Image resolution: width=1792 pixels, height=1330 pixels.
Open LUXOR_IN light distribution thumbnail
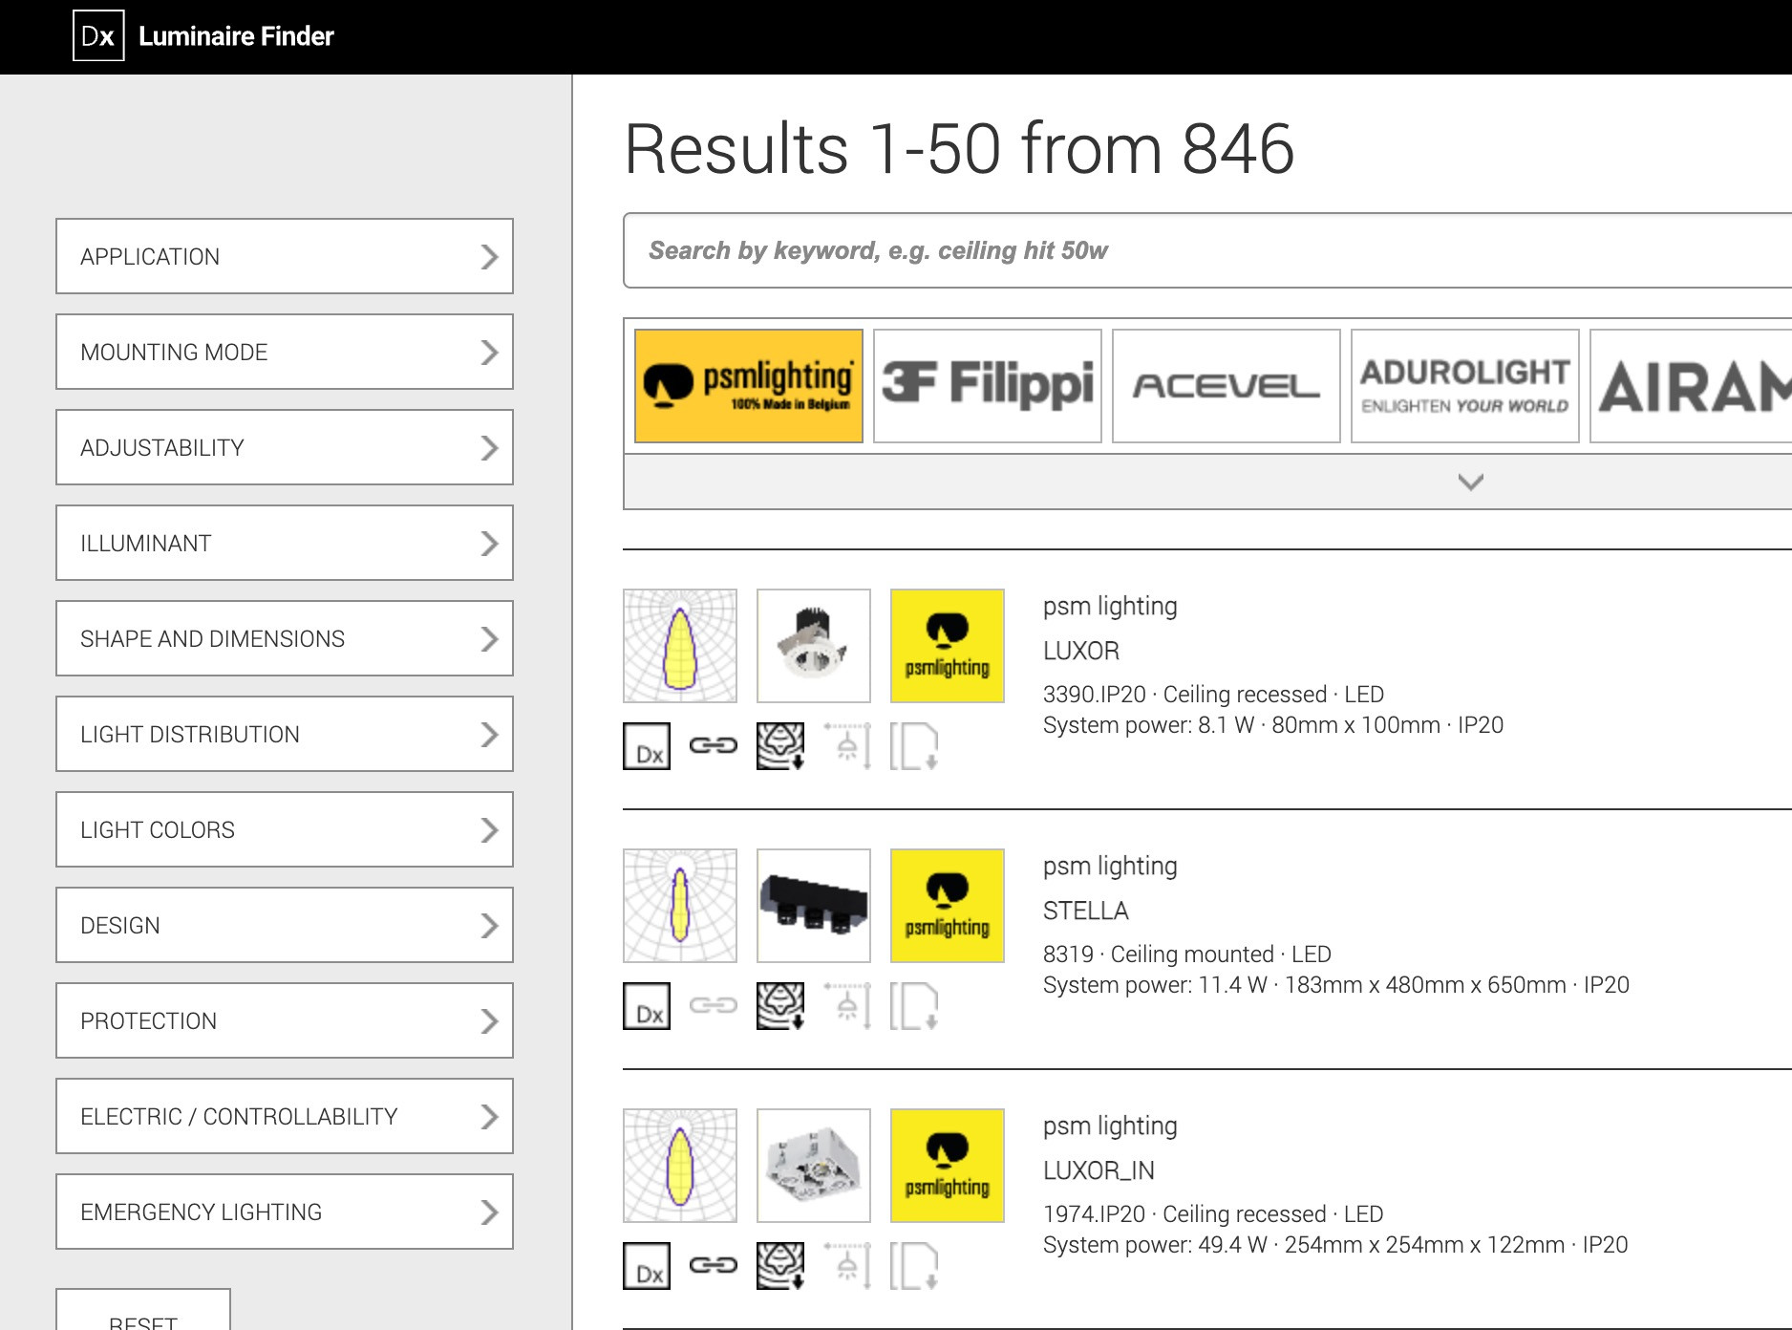[680, 1166]
